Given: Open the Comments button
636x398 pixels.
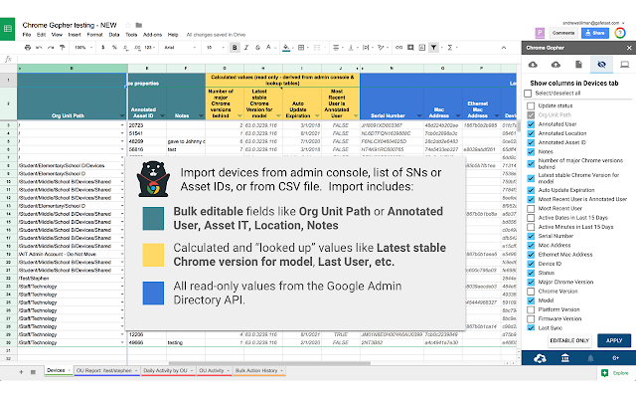Looking at the screenshot, I should pos(563,33).
